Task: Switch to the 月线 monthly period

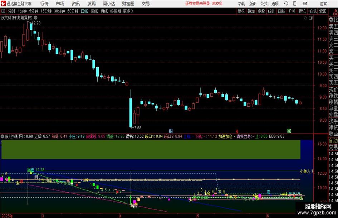Action: pos(104,11)
